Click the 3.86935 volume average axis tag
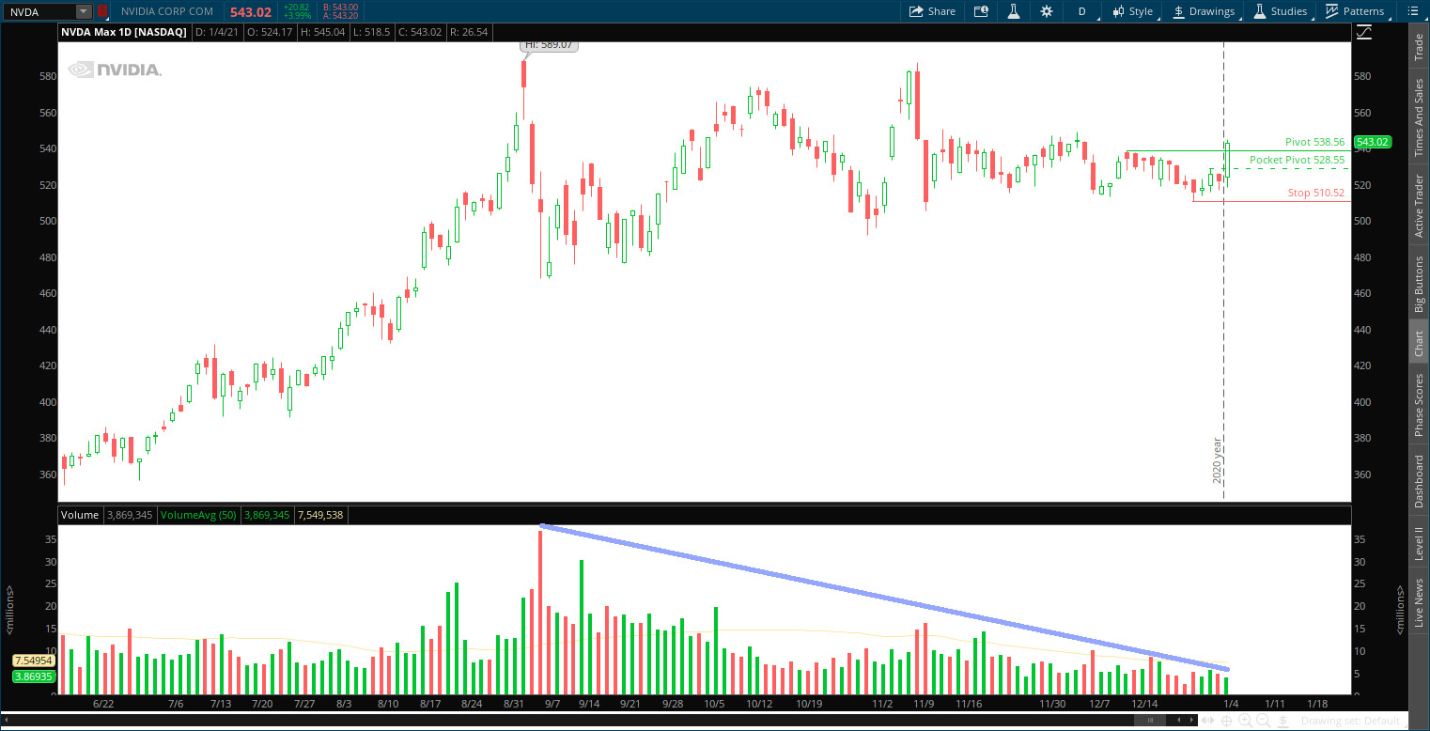 pos(33,677)
